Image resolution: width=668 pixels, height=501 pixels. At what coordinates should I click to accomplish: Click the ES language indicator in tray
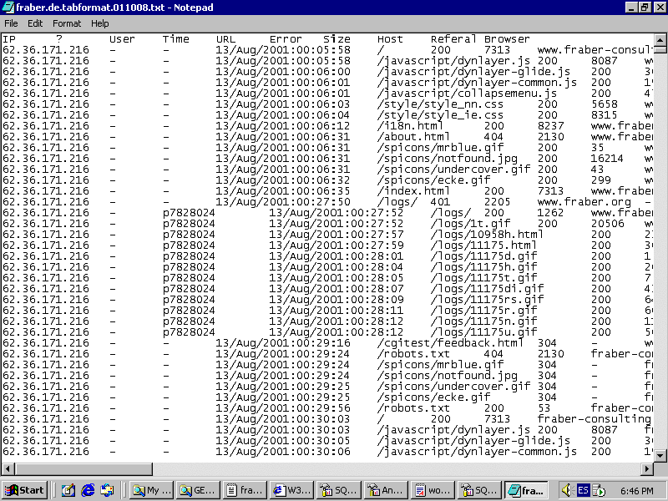point(583,490)
